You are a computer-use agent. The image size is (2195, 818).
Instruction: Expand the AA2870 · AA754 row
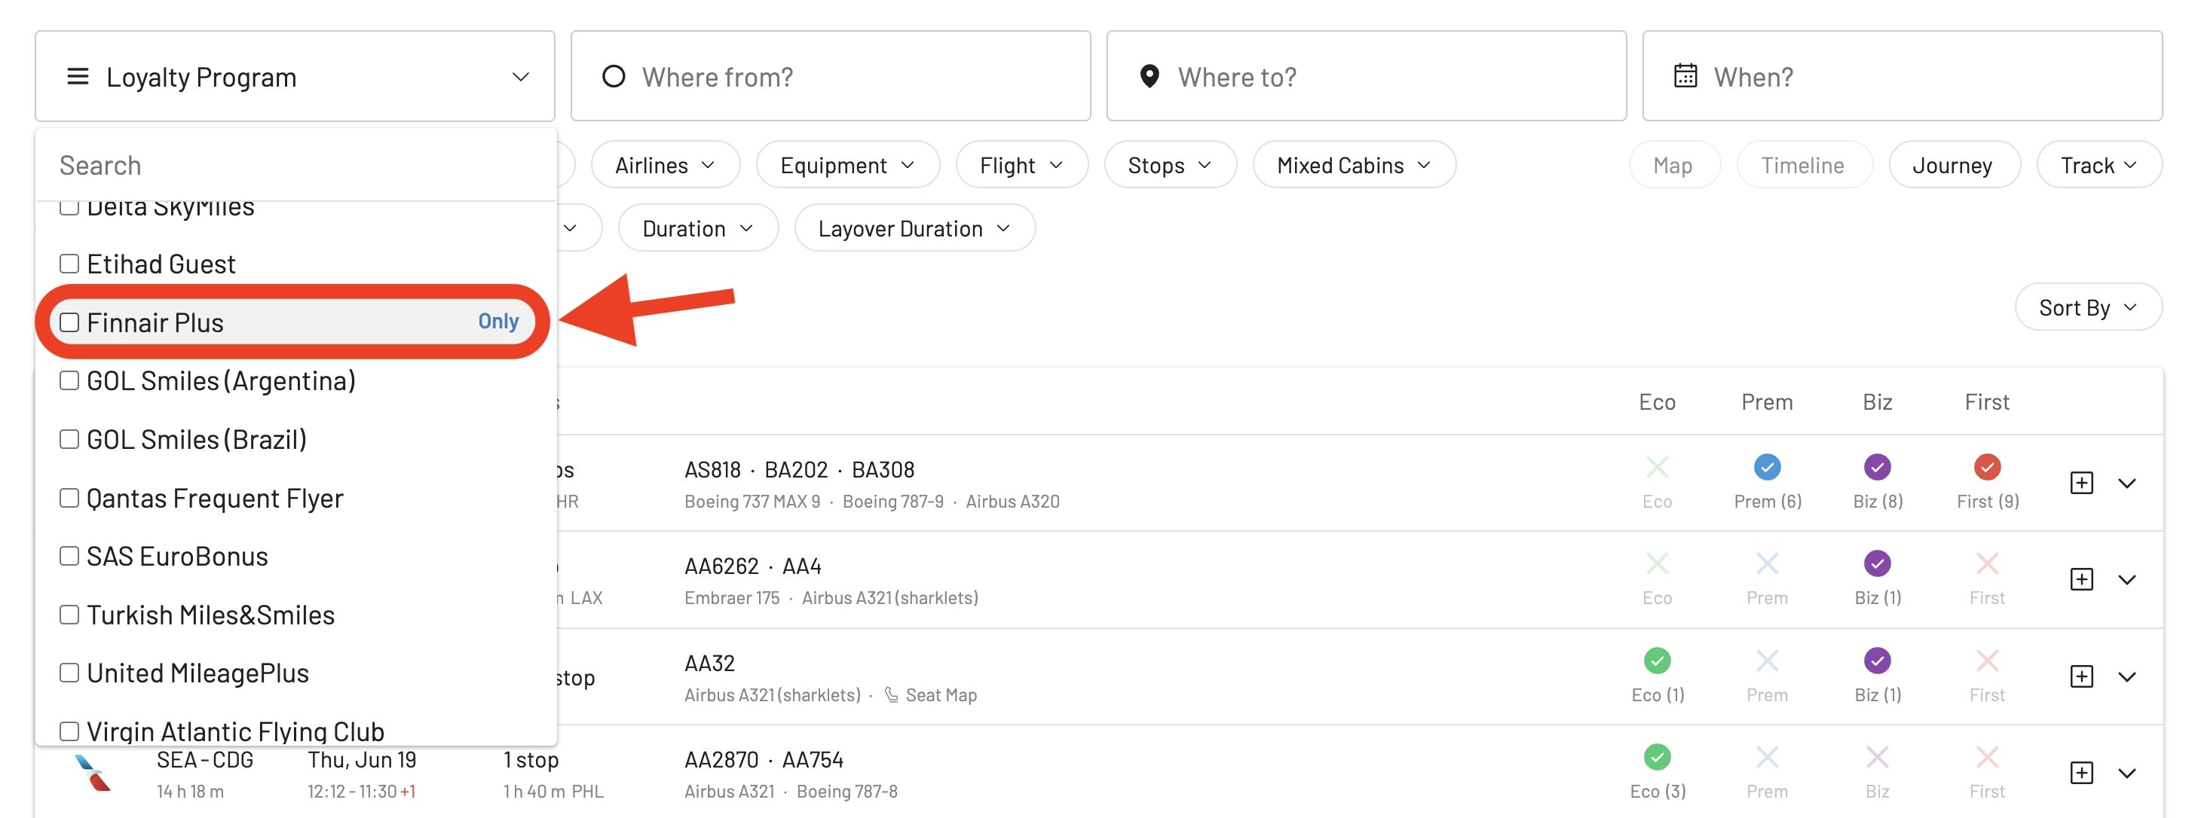coord(2126,773)
